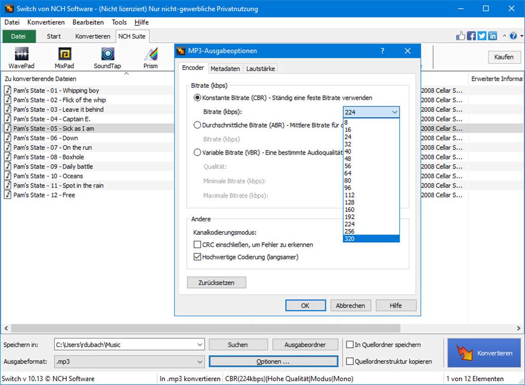Screen dimensions: 525x385
Task: Select Durchschnittliche Bitrate (ABR) radio button
Action: coord(198,125)
